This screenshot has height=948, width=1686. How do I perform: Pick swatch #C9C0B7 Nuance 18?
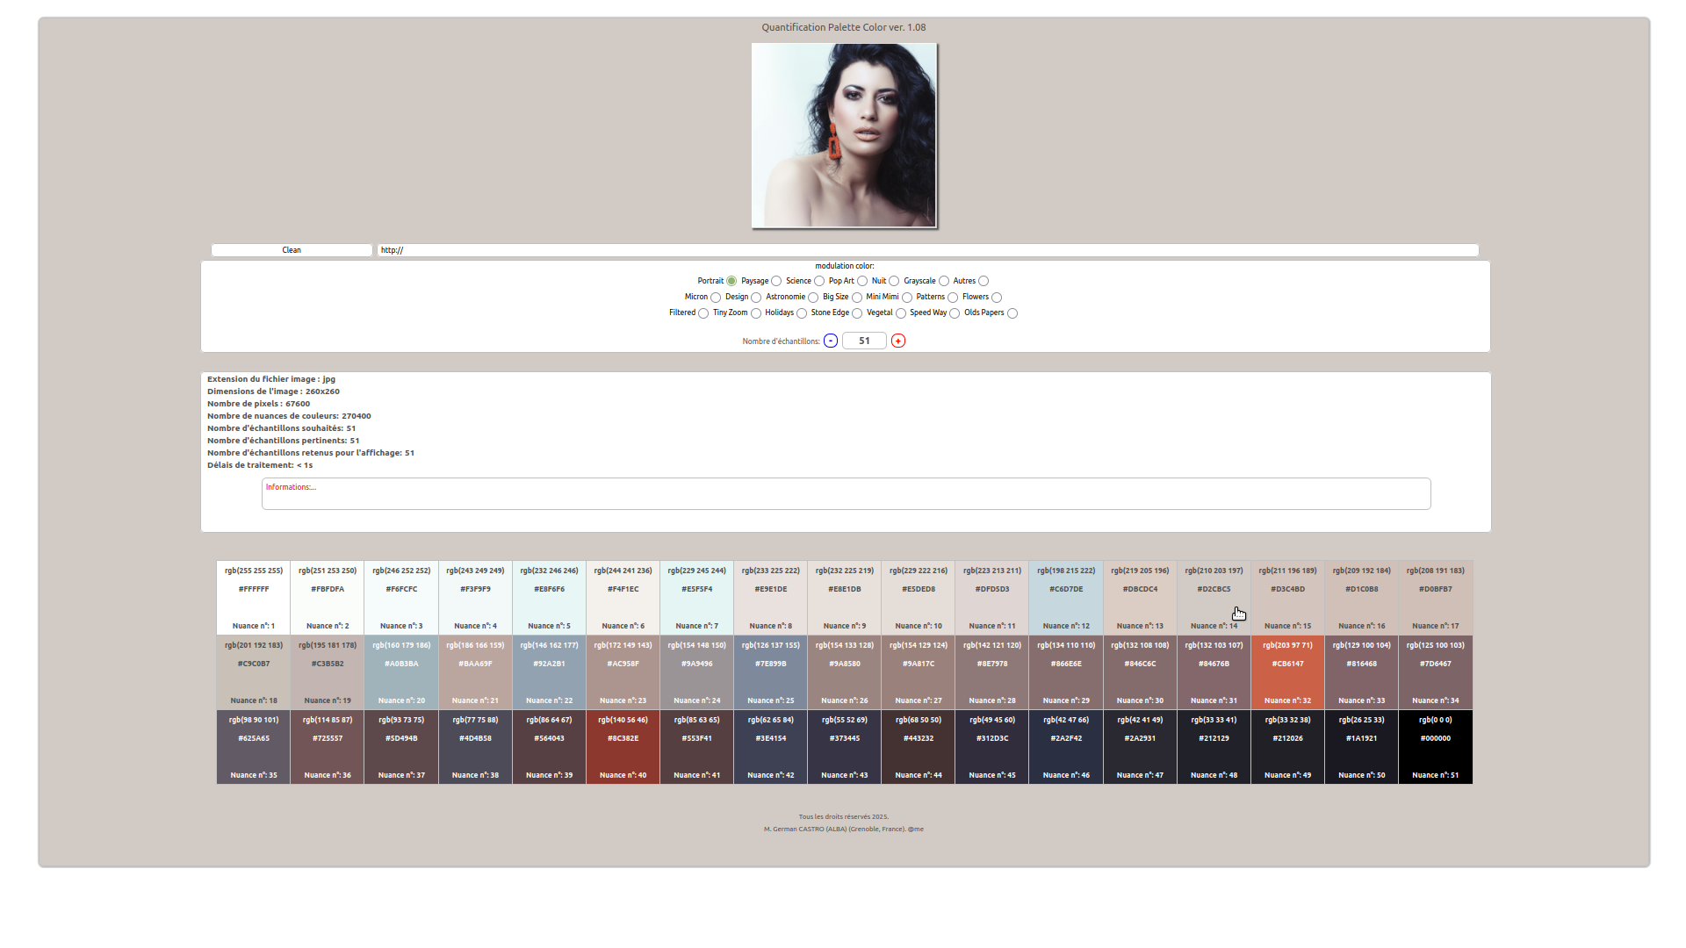tap(254, 672)
